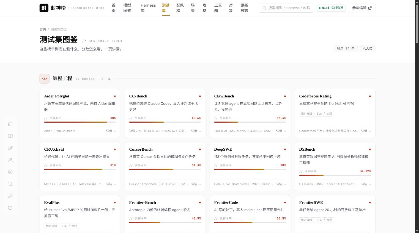Open 详情 link on CC-Bench card
Viewport: 419px width, 233px height.
tap(196, 131)
